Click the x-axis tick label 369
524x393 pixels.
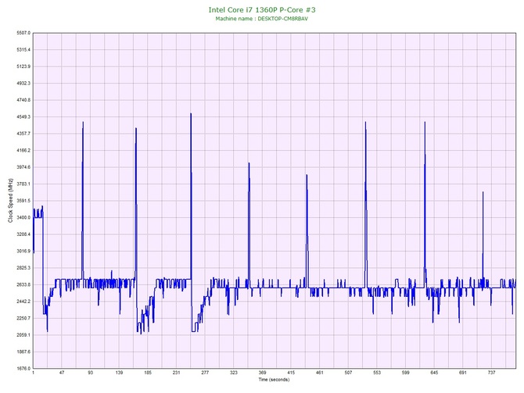point(262,373)
